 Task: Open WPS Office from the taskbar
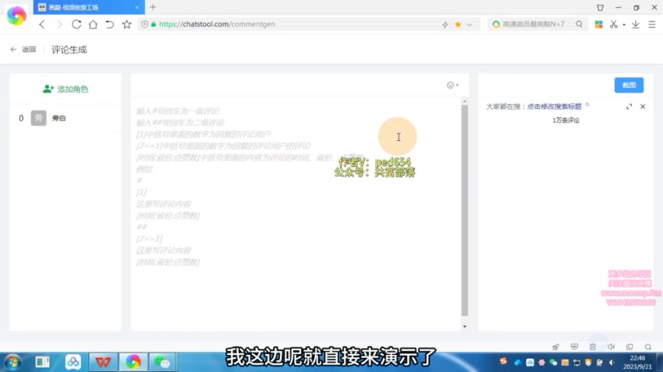103,362
